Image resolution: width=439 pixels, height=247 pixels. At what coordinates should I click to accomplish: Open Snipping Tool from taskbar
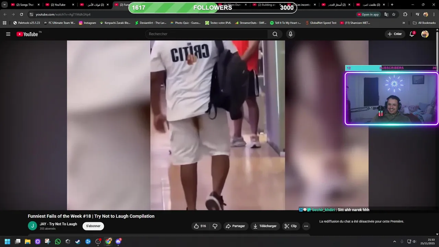(48, 242)
